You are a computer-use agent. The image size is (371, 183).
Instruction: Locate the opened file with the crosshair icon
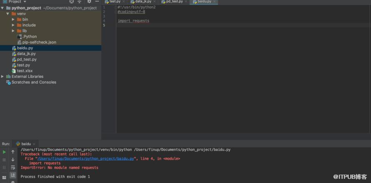point(72,1)
